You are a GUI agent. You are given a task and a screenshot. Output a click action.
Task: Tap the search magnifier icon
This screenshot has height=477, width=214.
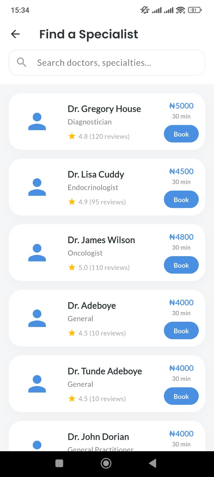click(x=21, y=62)
